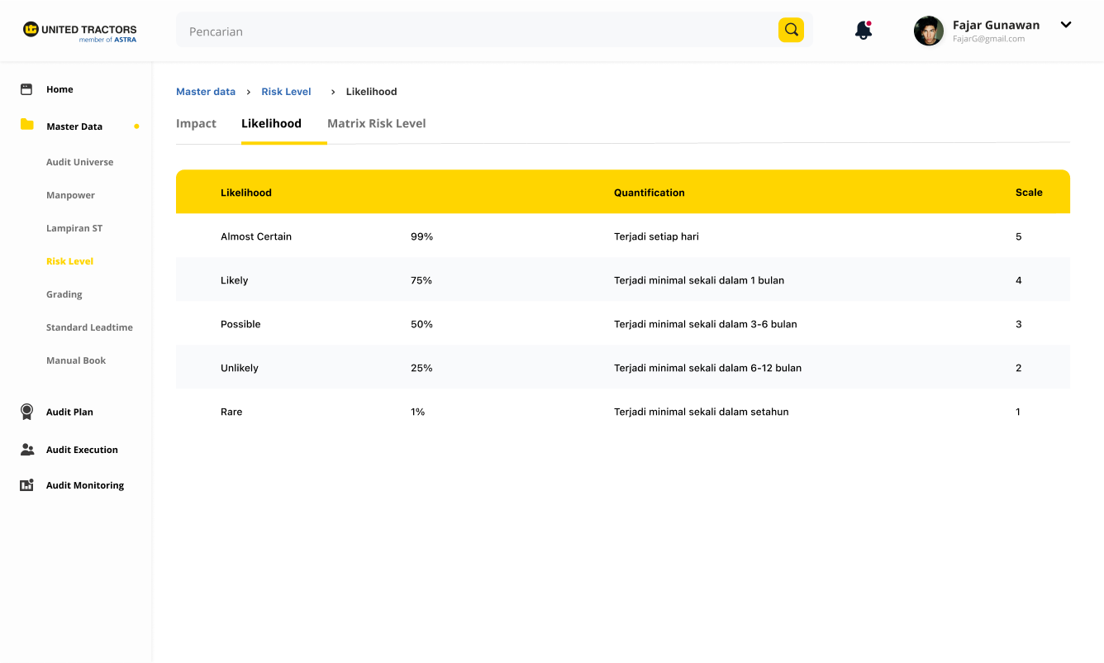Switch to the Matrix Risk Level tab
The height and width of the screenshot is (663, 1104).
[376, 124]
